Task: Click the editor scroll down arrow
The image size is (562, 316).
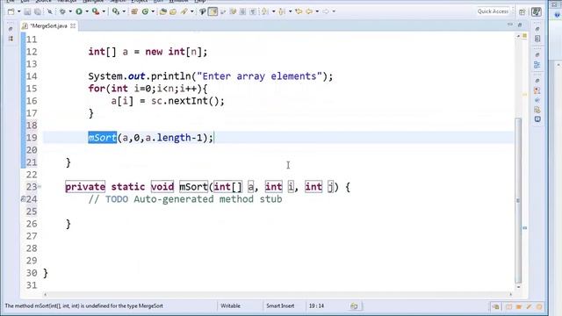Action: 518,287
